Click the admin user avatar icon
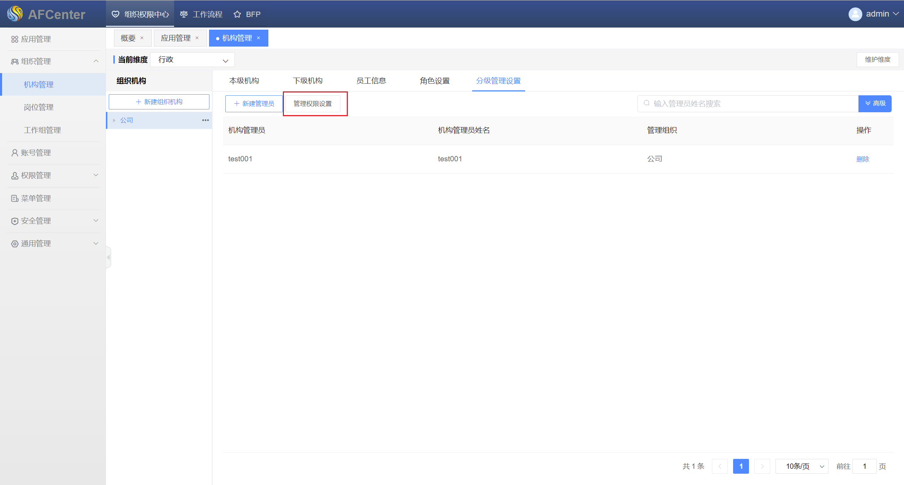The height and width of the screenshot is (485, 904). pos(855,14)
